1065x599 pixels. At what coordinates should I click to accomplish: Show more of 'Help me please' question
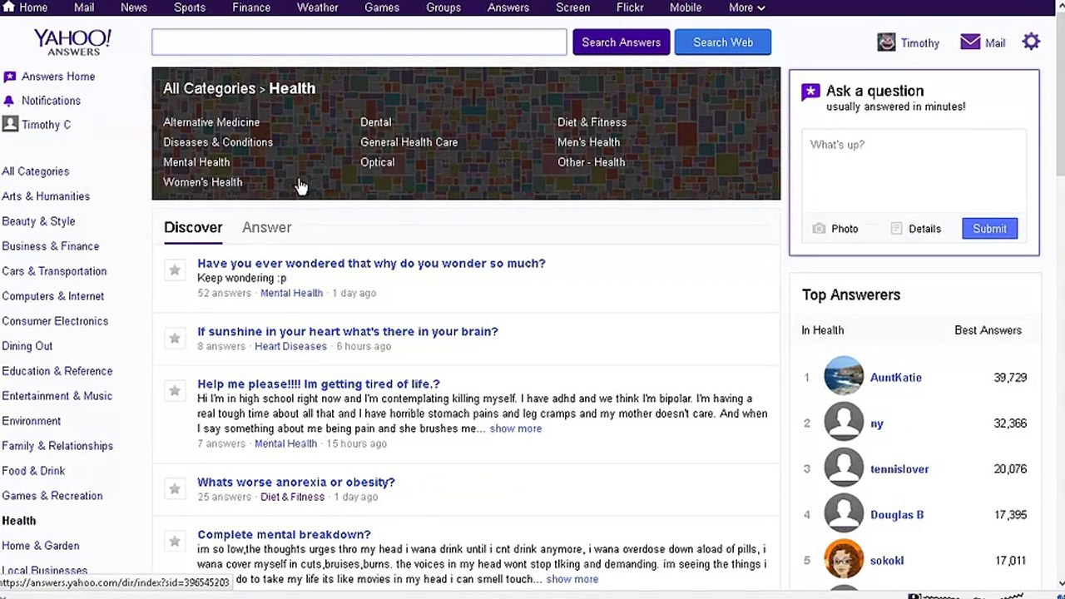click(516, 428)
